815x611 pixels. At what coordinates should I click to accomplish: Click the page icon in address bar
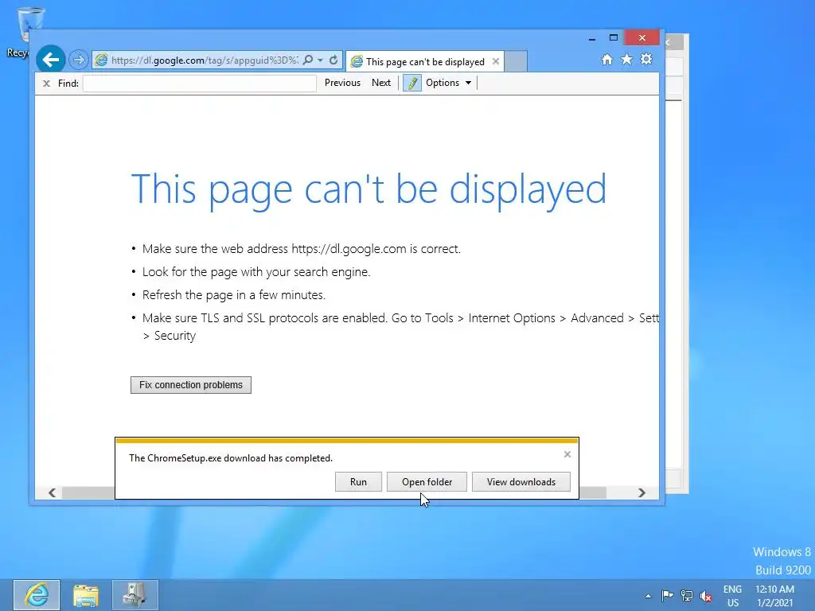[101, 60]
